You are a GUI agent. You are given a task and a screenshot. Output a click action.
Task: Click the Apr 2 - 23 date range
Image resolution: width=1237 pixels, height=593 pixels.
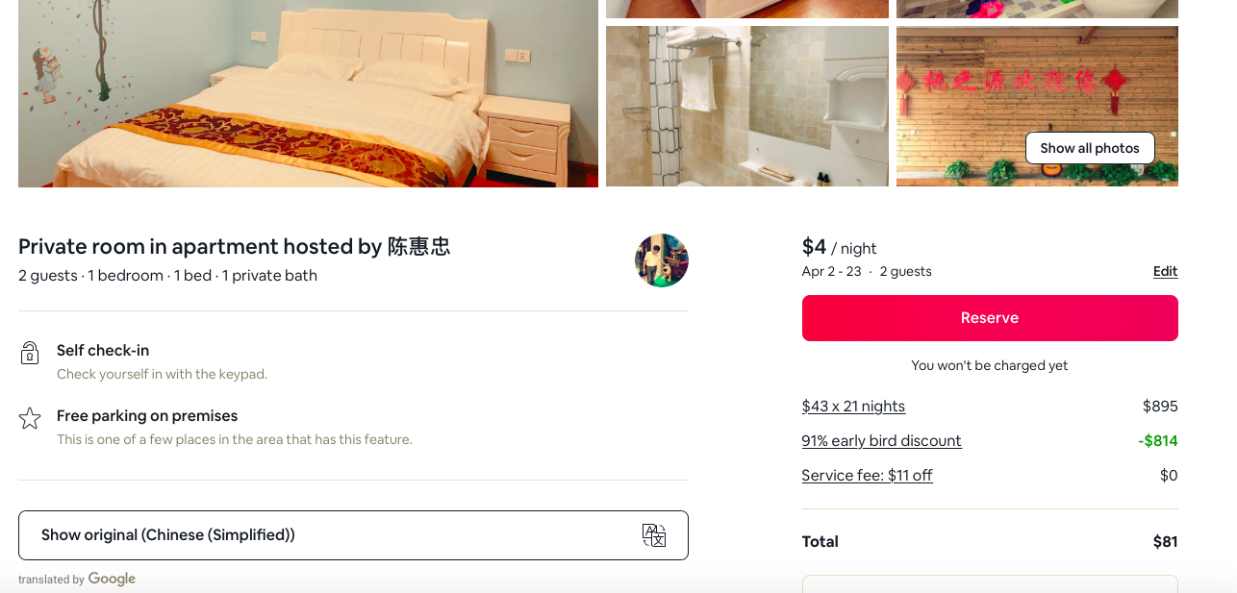[831, 272]
